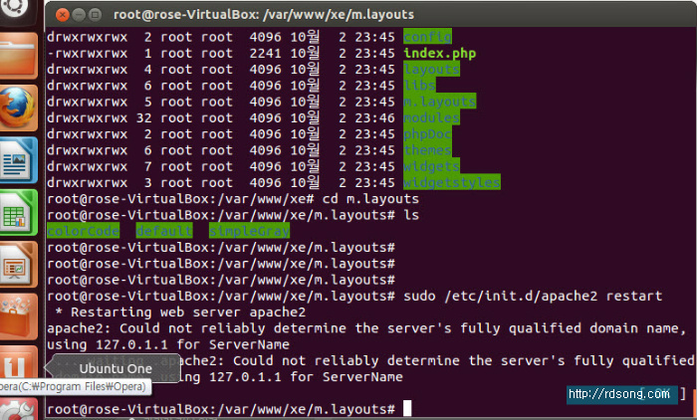Minimize the terminal window
Screen dimensions: 697x420
[79, 15]
